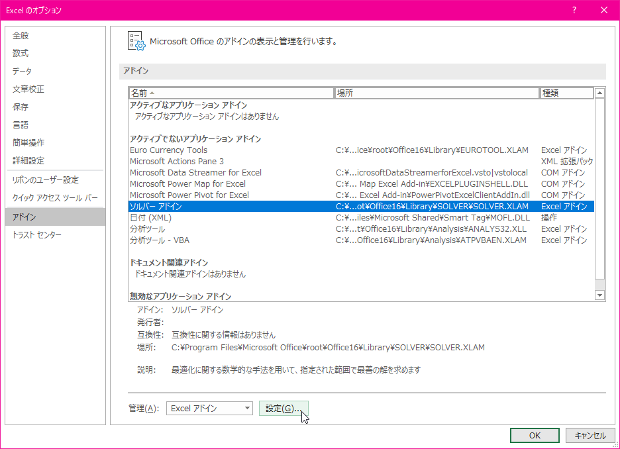Click the 無効なアプリケーション アドイン group heading

coord(180,297)
